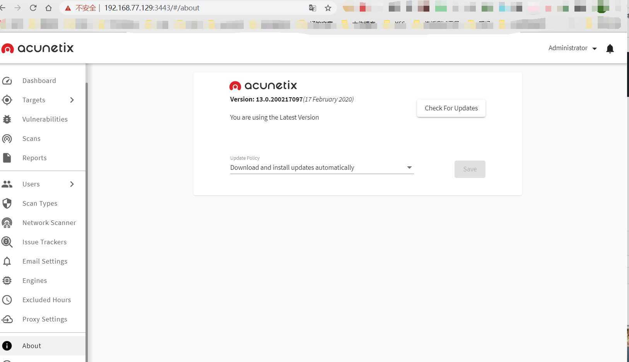Open Excluded Hours settings

[x=43, y=300]
